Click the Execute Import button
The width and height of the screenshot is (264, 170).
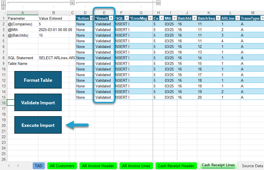click(x=38, y=125)
